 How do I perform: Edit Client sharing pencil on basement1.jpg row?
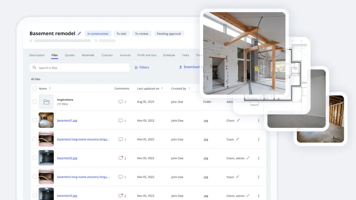[238, 120]
